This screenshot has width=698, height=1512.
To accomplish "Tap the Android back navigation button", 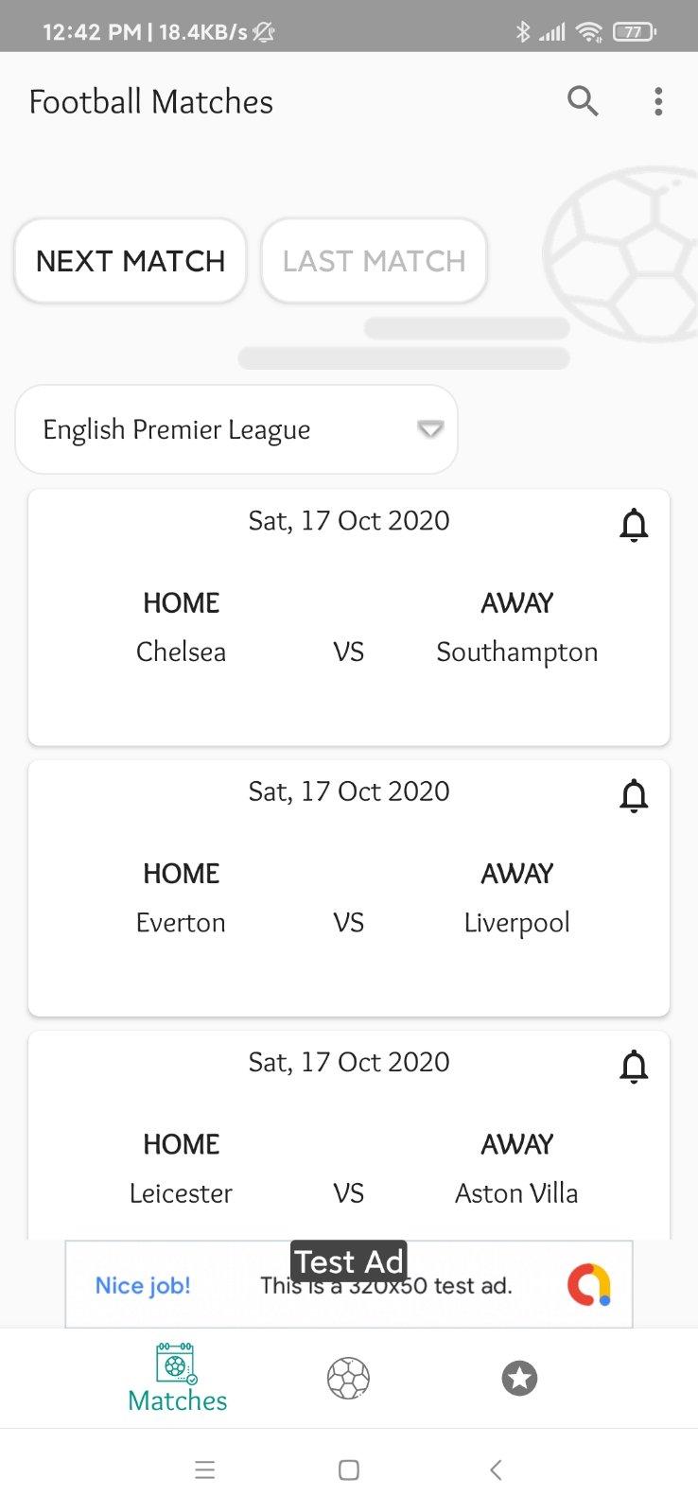I will coord(495,1469).
